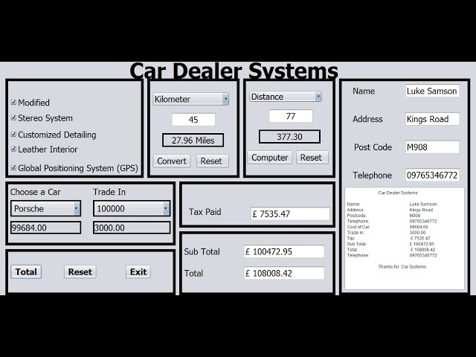Click the Tax Paid label
The width and height of the screenshot is (476, 357).
click(x=205, y=211)
